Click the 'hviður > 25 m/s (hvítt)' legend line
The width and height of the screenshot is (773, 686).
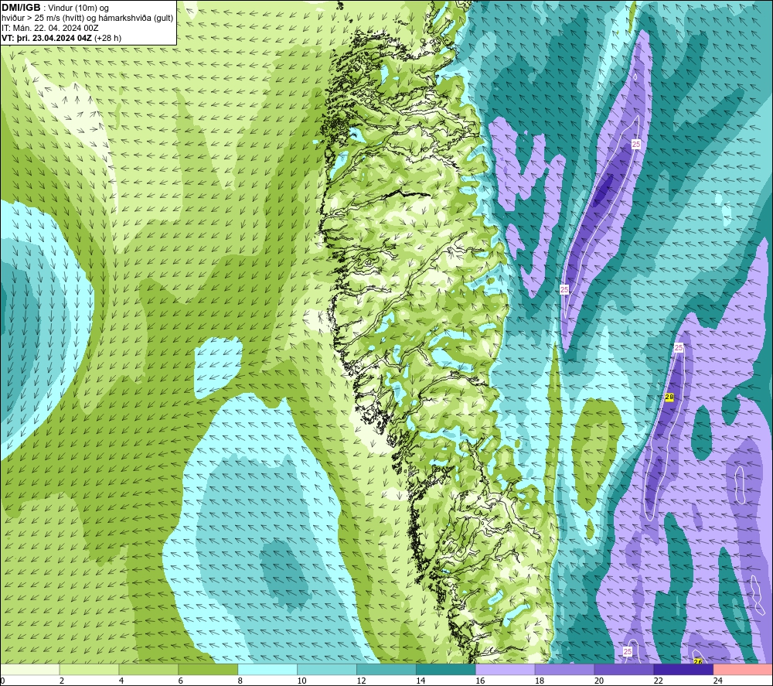44,19
